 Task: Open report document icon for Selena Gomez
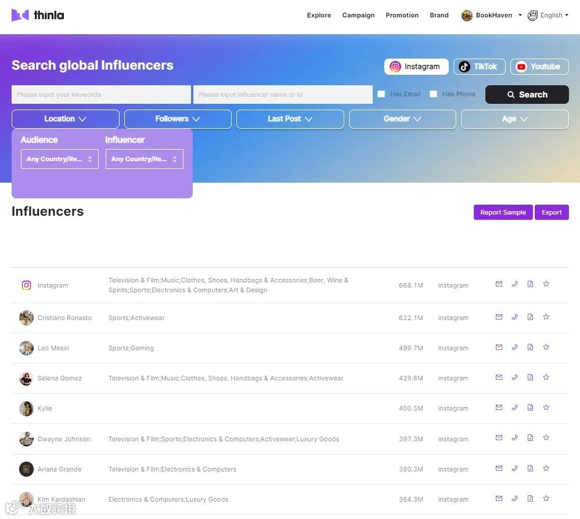coord(530,377)
